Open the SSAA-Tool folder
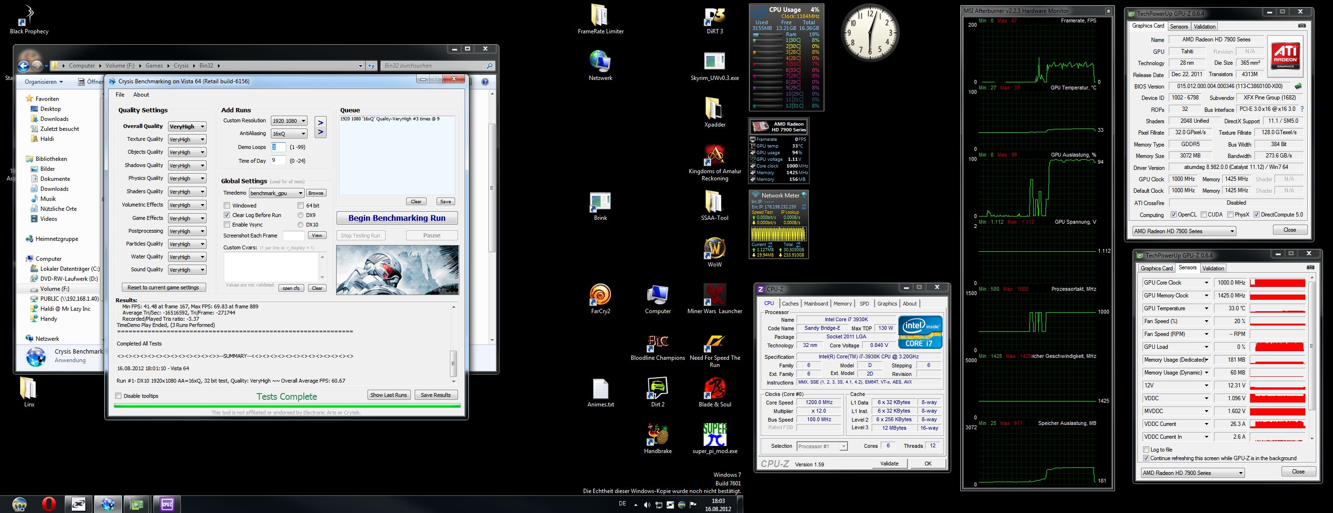The width and height of the screenshot is (1333, 513). coord(715,205)
